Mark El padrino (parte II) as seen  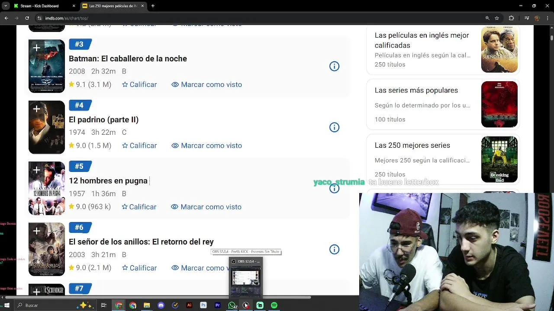206,146
